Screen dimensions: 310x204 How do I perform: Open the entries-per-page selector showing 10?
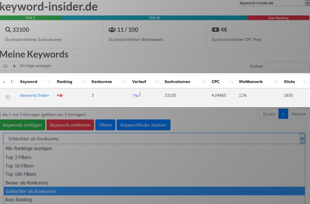[x=9, y=66]
